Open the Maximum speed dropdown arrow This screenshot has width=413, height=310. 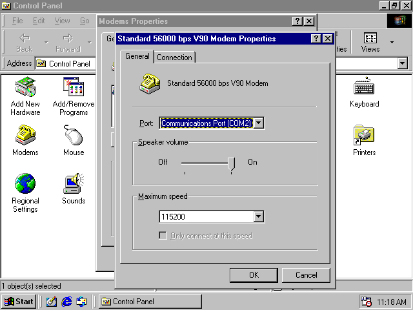[x=259, y=216]
